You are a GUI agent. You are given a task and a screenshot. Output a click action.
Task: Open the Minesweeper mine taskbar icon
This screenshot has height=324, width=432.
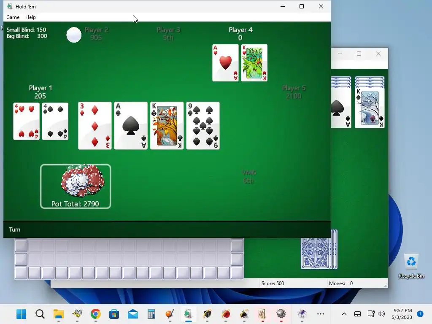281,314
